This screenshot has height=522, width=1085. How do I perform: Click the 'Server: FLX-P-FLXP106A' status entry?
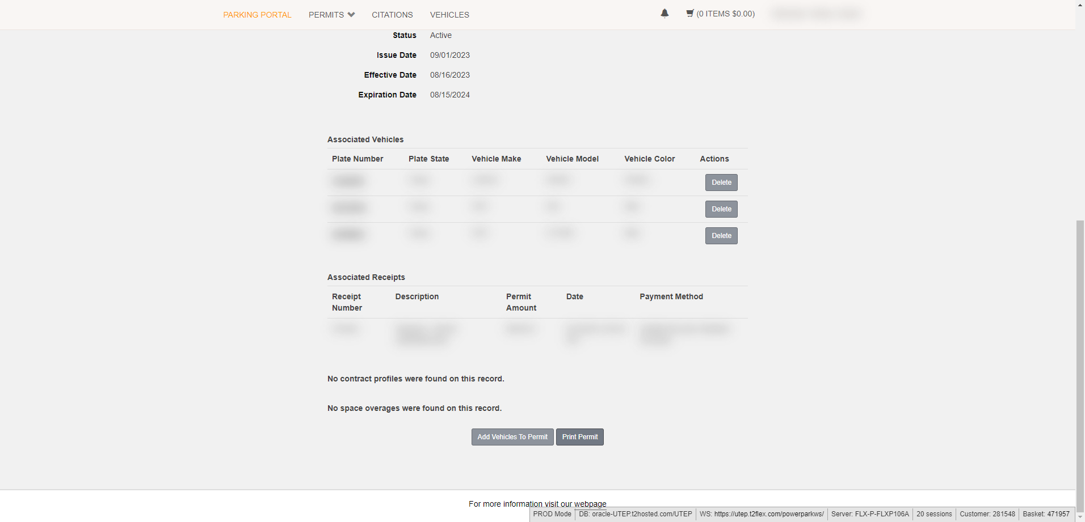click(870, 514)
